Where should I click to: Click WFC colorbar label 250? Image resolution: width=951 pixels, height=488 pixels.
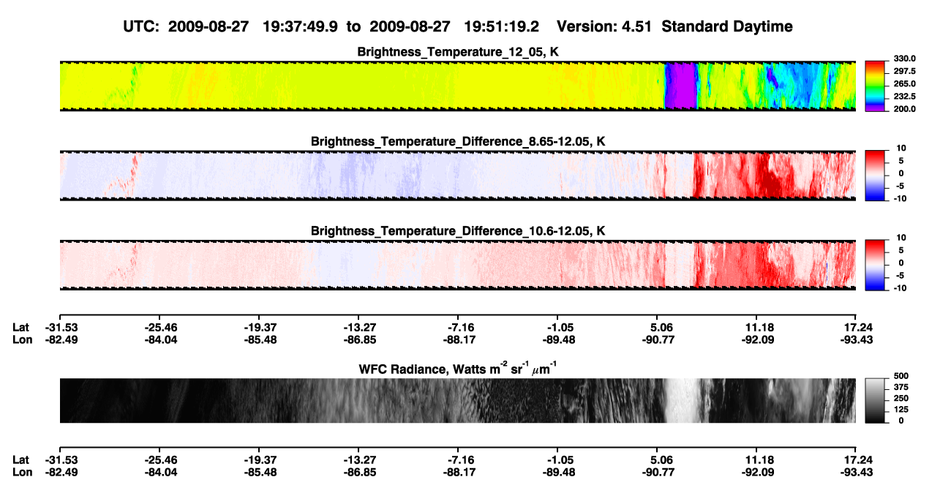(x=901, y=397)
